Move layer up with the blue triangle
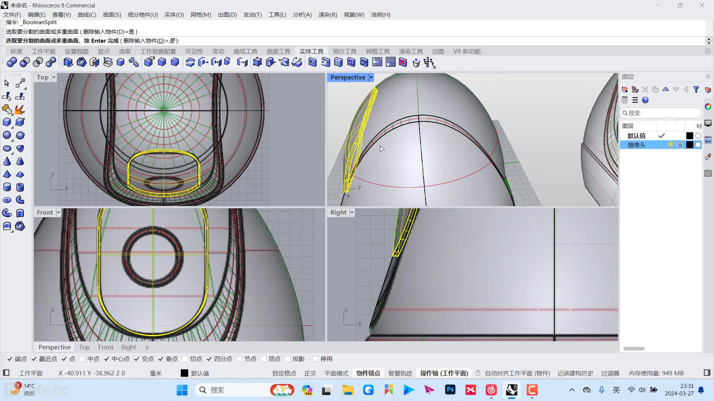The image size is (714, 401). pos(666,89)
